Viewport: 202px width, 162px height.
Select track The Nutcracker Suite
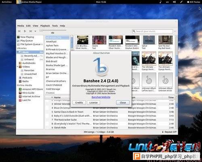click(65, 119)
